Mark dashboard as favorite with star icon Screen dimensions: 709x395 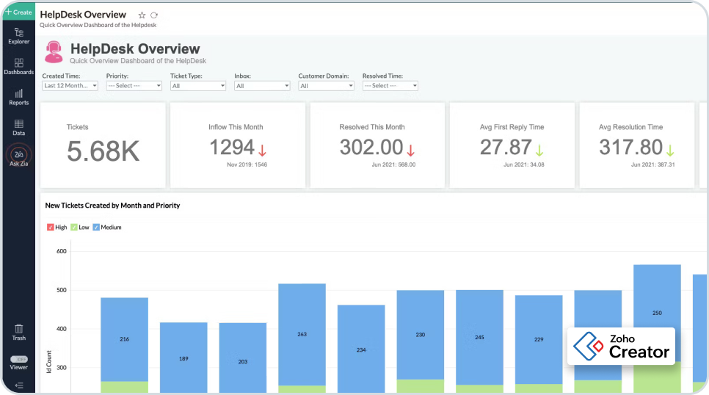point(142,15)
